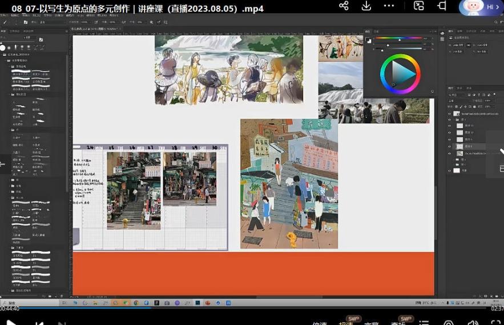This screenshot has width=504, height=325.
Task: Expand the first collapsed group folder in Layers
Action: point(455,160)
